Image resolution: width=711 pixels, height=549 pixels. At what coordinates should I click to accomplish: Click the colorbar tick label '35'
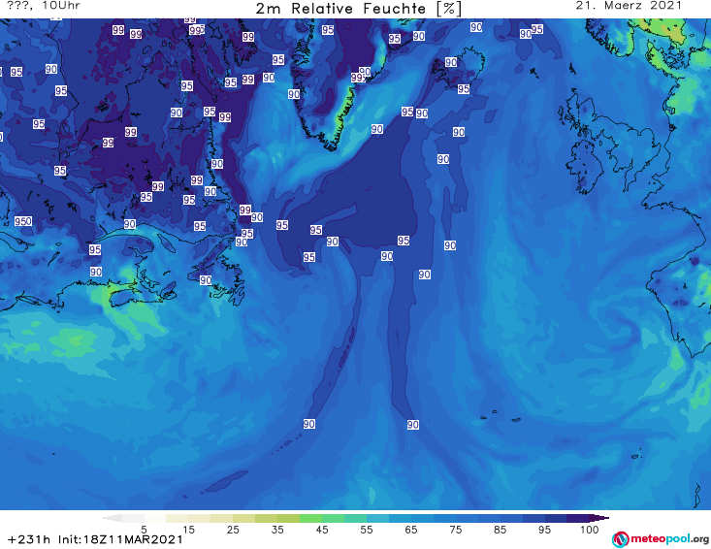pos(277,530)
